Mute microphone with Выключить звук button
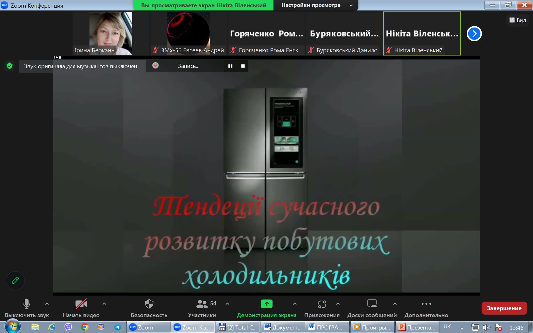533x333 pixels. click(x=27, y=308)
